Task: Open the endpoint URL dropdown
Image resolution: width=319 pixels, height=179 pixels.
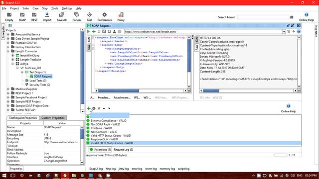Action: pos(284,31)
